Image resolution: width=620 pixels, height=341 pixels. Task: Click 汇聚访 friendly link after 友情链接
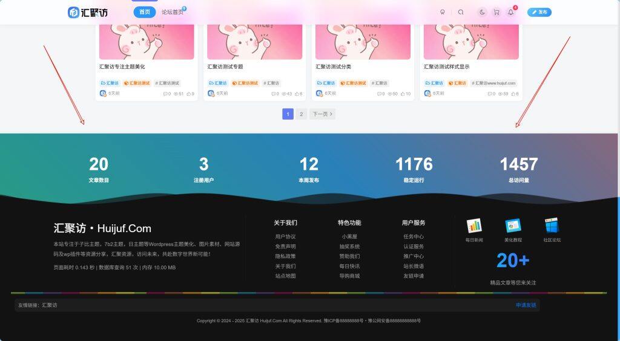pos(50,305)
